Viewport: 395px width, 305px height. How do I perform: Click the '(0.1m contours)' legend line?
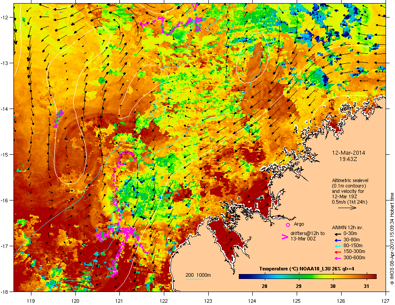point(349,186)
